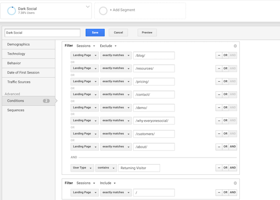Image resolution: width=280 pixels, height=200 pixels.
Task: Click the Returning Visitor value field
Action: (x=139, y=168)
